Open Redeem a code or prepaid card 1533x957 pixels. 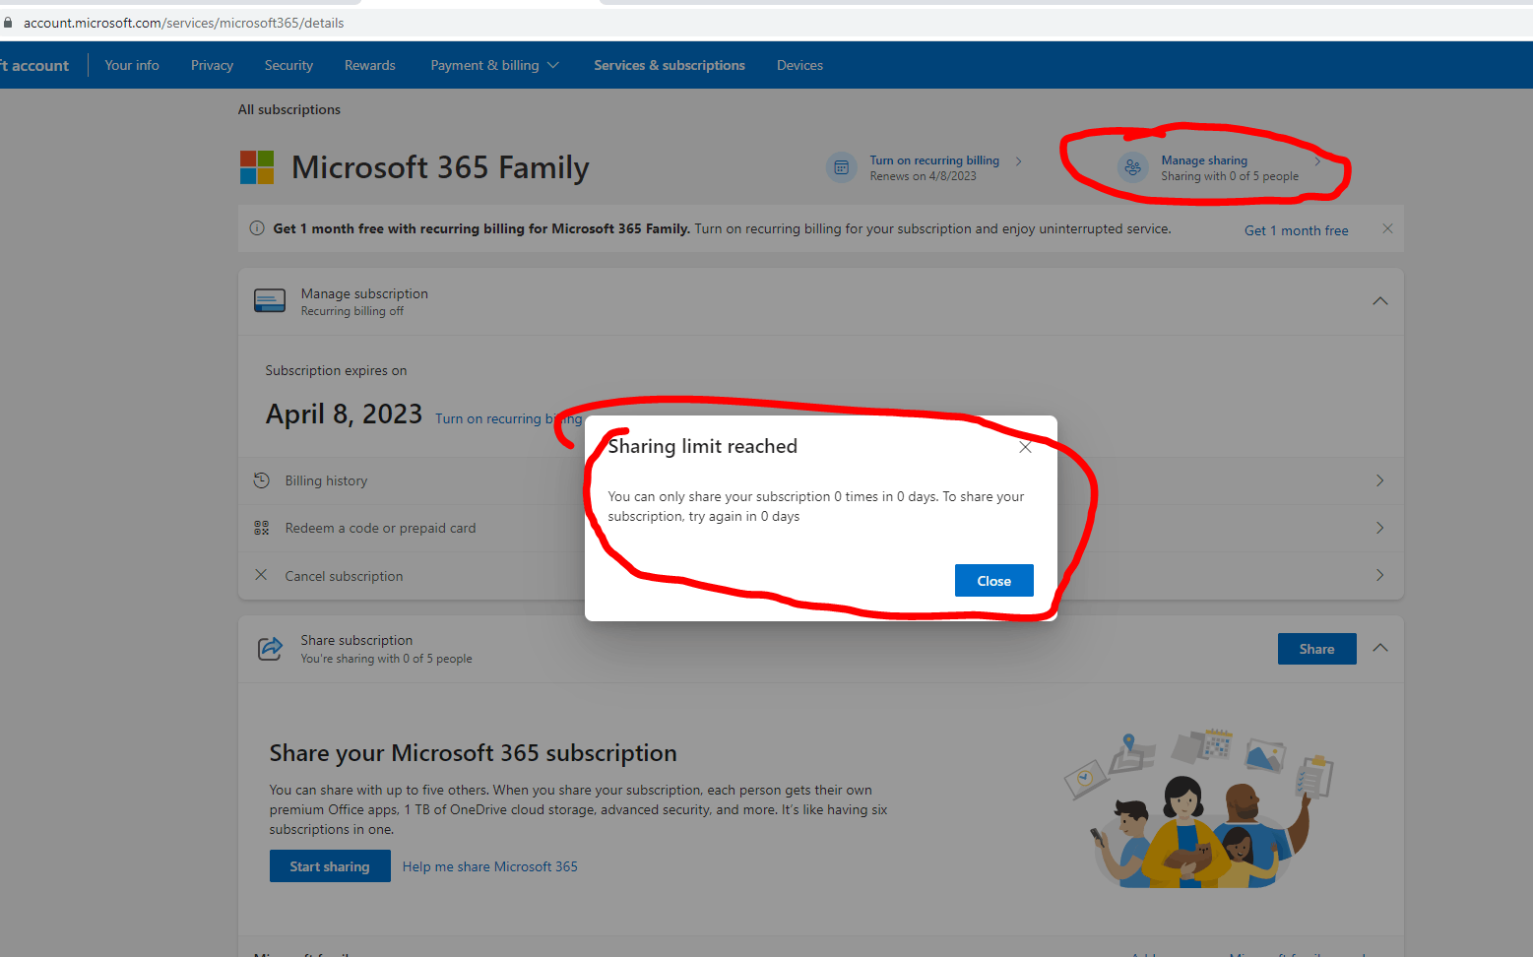821,528
